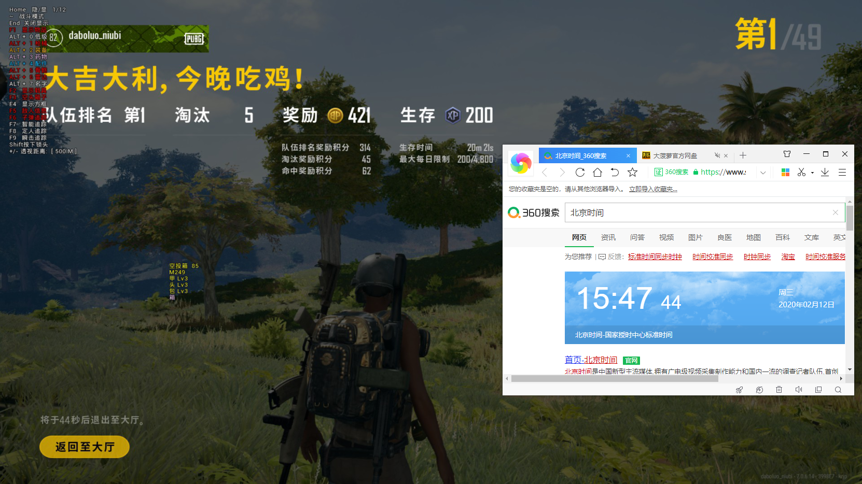Image resolution: width=862 pixels, height=484 pixels.
Task: Select the 文库 search category
Action: pyautogui.click(x=812, y=237)
